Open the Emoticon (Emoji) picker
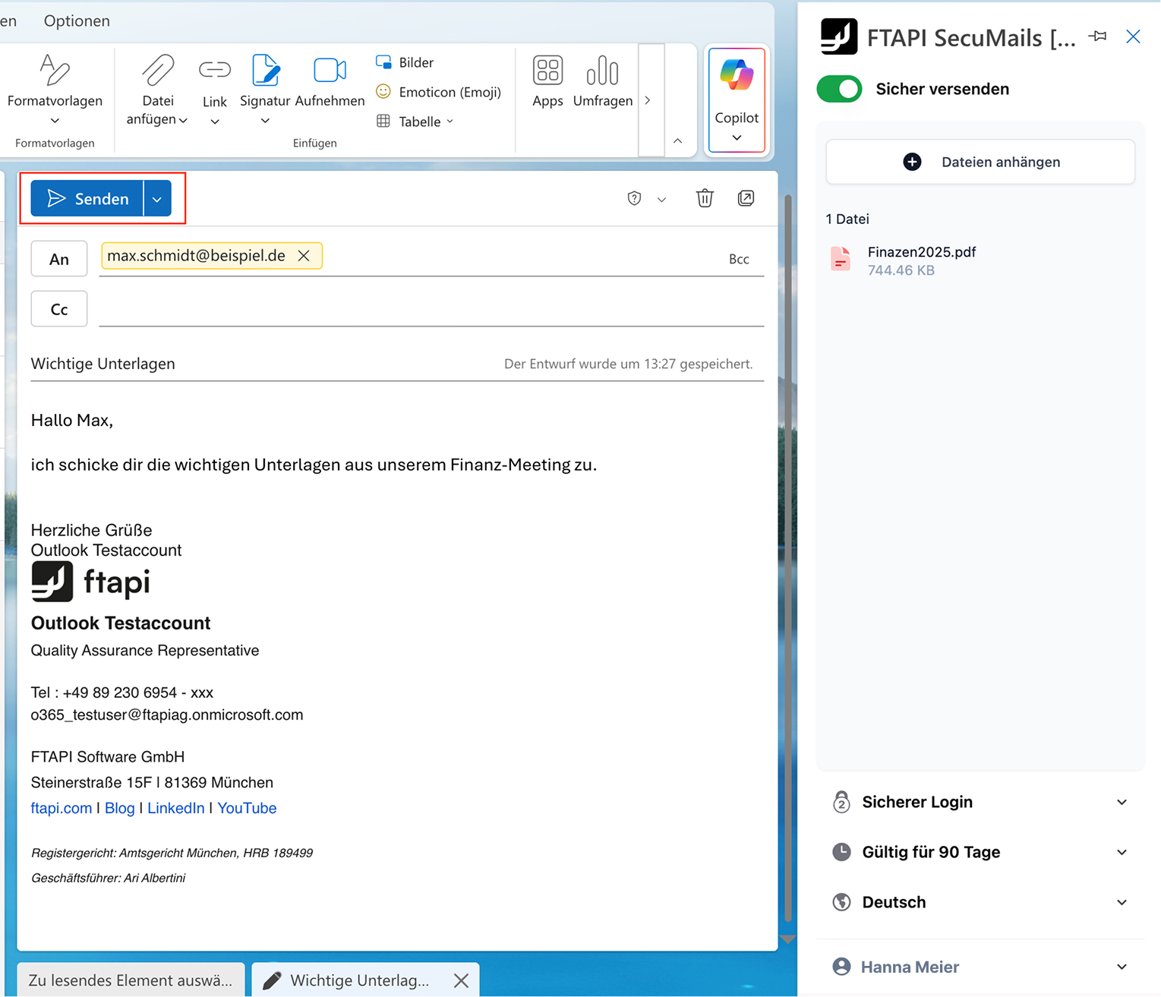The height and width of the screenshot is (997, 1161). 439,92
